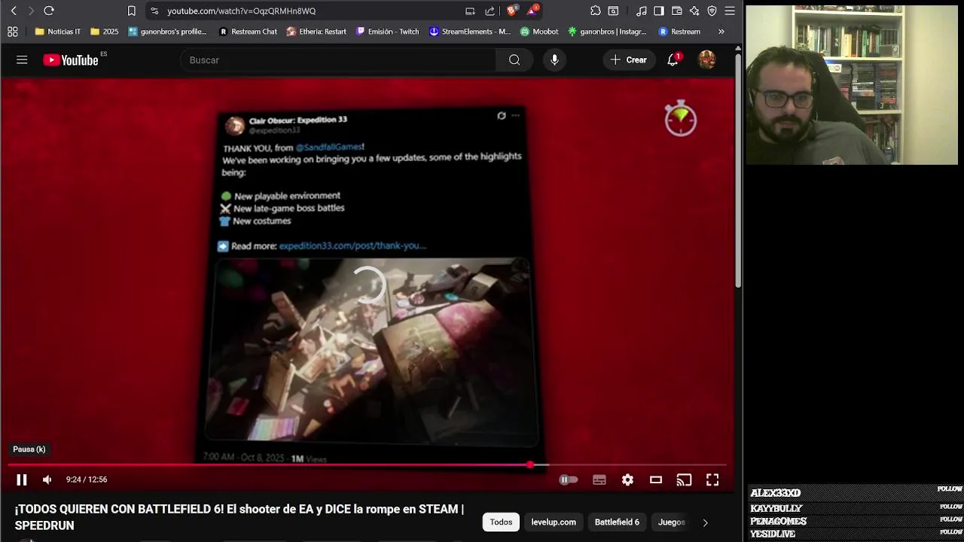The width and height of the screenshot is (964, 542).
Task: Cast the video with the cast icon
Action: click(x=684, y=480)
